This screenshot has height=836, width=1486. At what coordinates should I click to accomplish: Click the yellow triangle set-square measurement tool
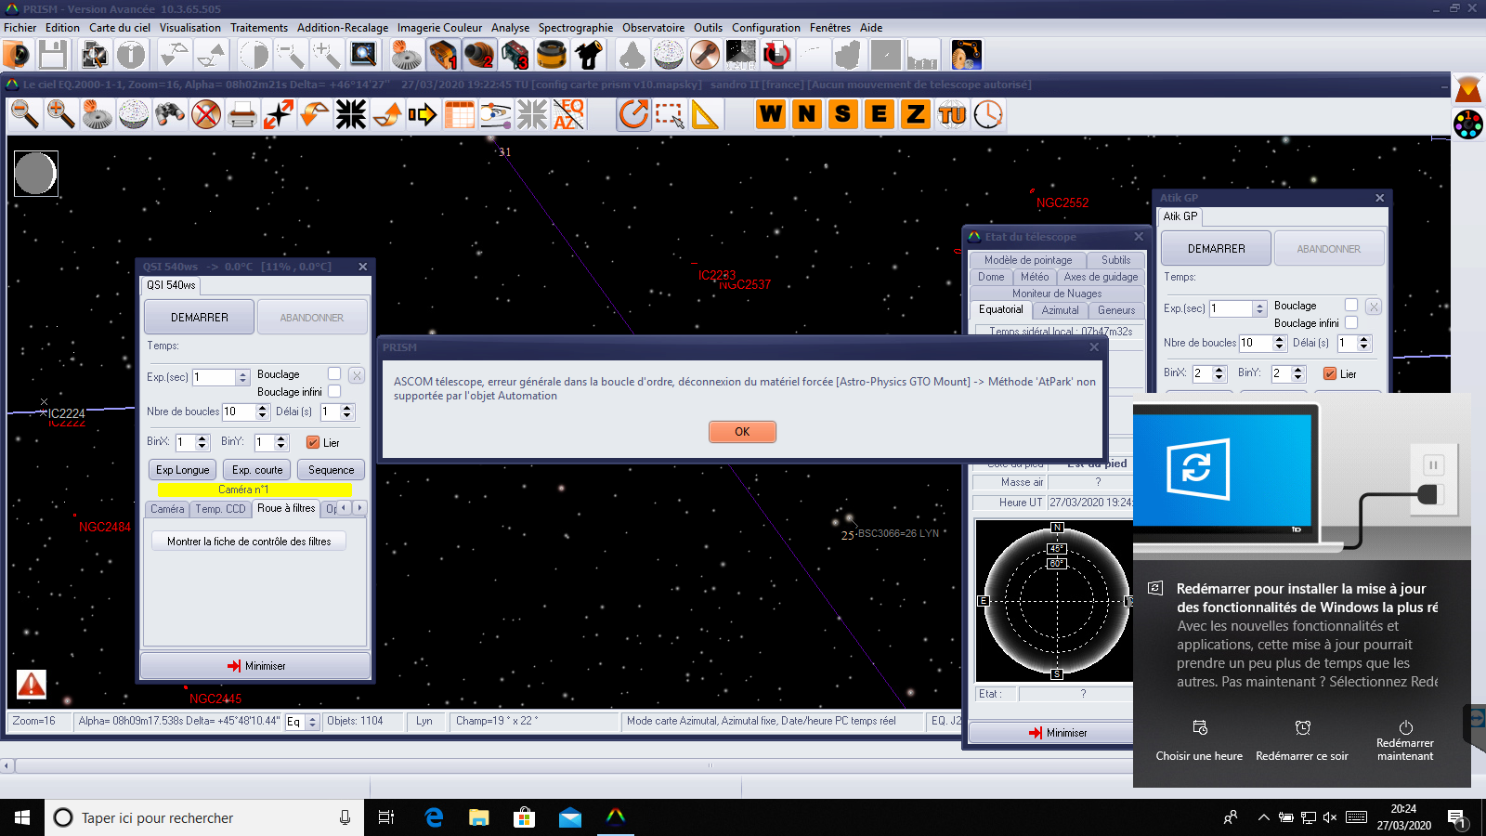point(706,114)
